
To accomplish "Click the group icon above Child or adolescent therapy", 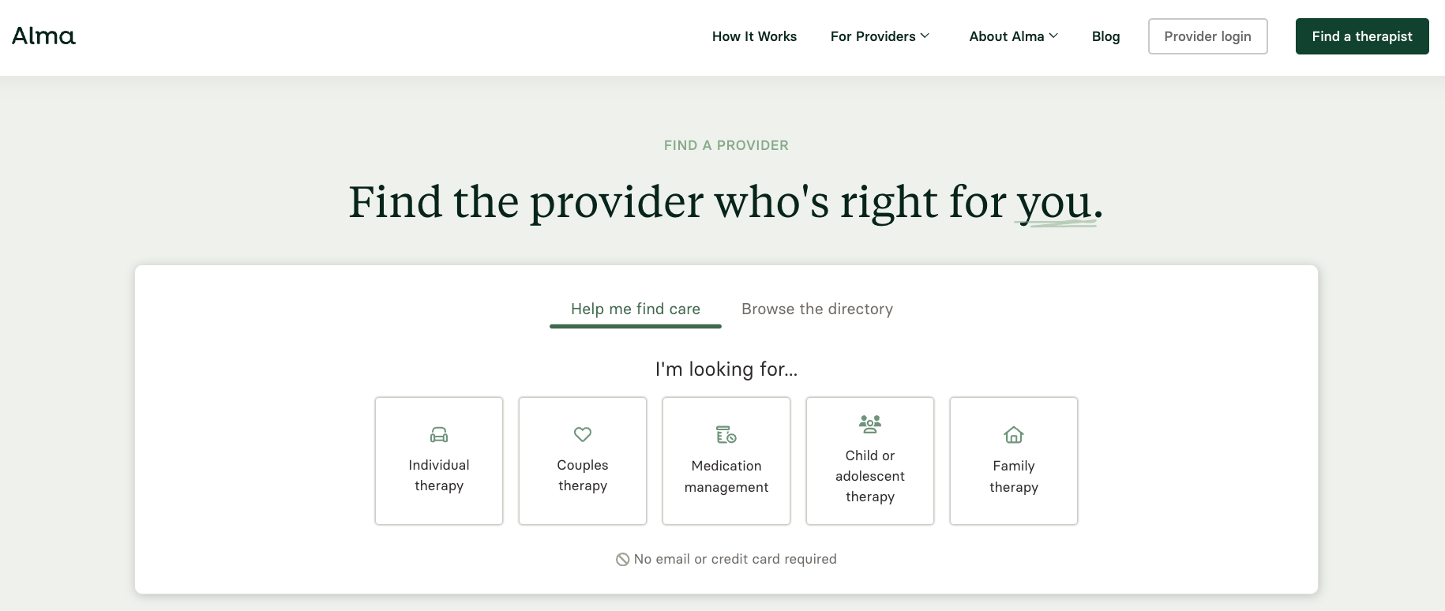I will point(869,423).
